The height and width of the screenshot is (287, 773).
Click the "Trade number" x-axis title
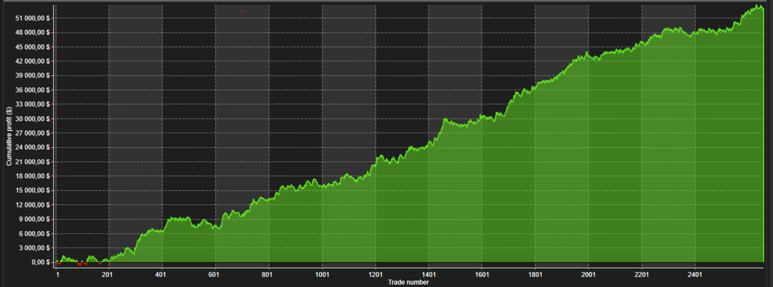(x=408, y=282)
